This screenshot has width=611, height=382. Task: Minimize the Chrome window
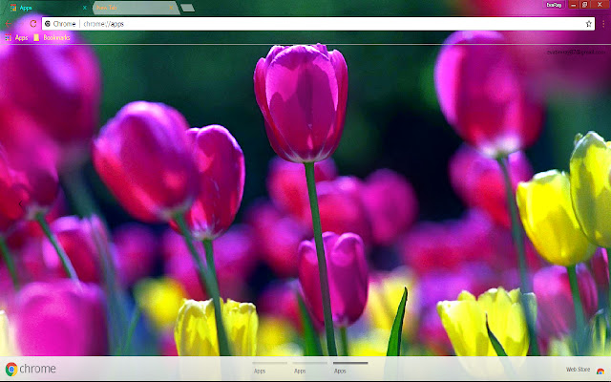573,5
